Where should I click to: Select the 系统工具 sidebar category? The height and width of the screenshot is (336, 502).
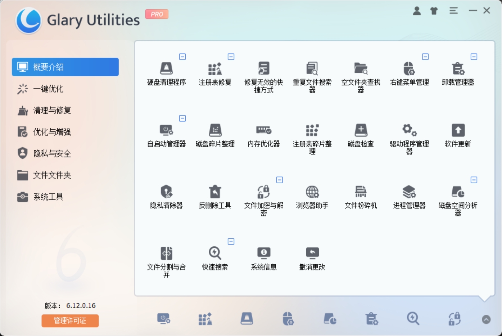[49, 197]
